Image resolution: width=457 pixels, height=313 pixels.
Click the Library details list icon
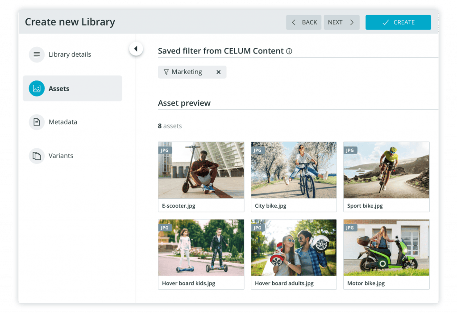click(37, 54)
